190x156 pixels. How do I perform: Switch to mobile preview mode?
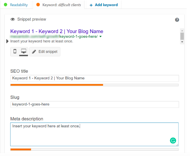(x=15, y=52)
